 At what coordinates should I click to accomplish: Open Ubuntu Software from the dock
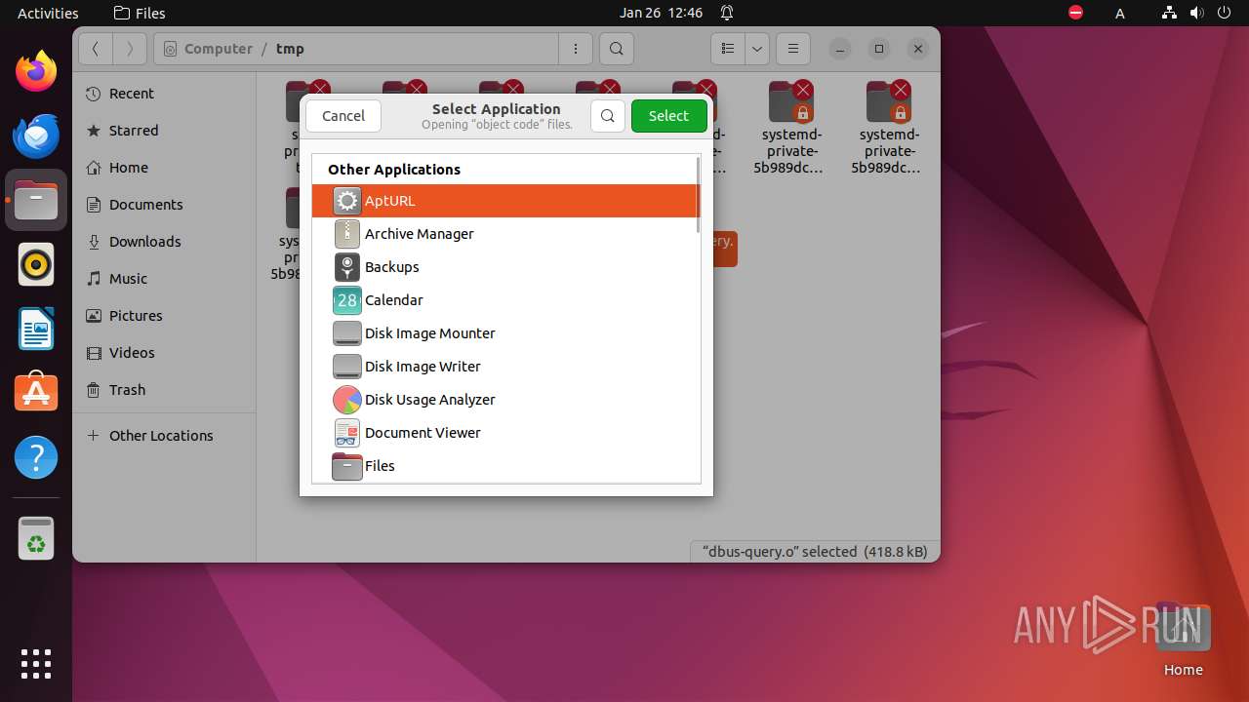click(36, 393)
